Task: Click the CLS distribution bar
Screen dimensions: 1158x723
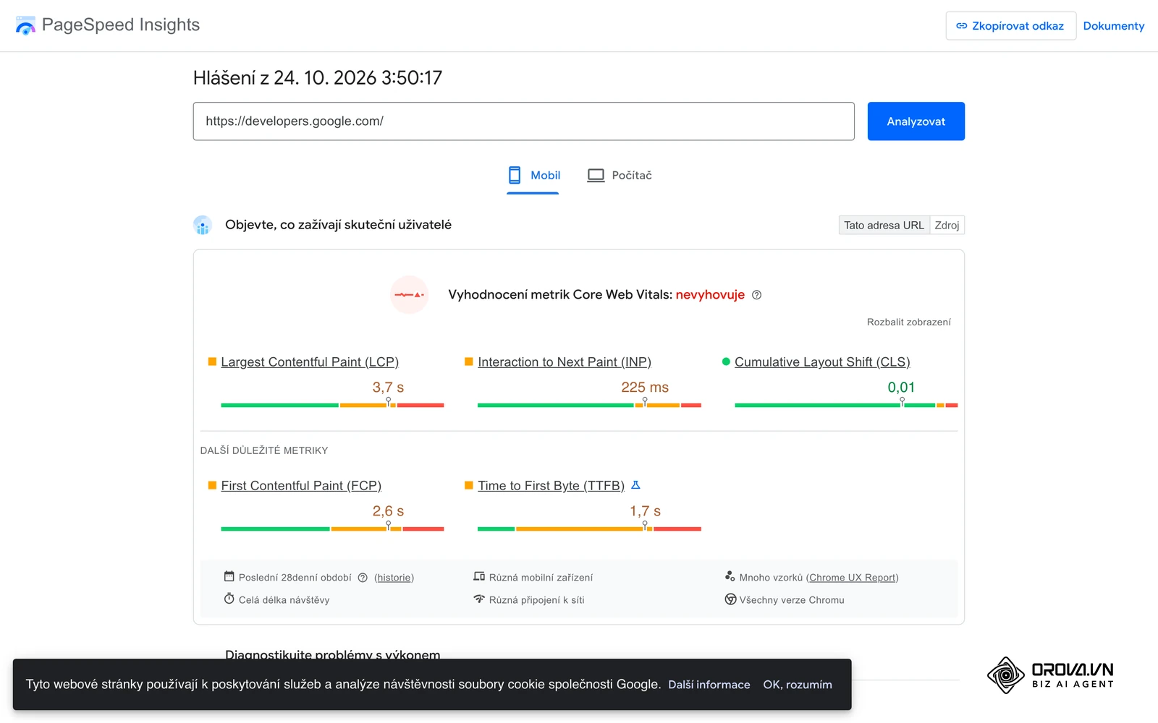Action: coord(846,406)
